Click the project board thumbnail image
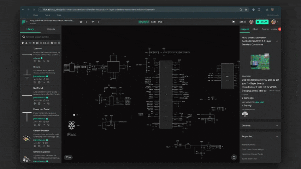This screenshot has width=301, height=169. [x=260, y=62]
